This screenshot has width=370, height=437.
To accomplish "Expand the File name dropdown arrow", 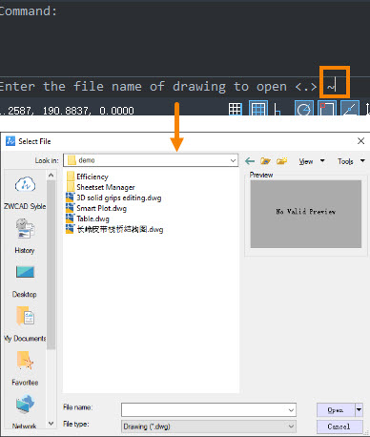I will [x=291, y=410].
